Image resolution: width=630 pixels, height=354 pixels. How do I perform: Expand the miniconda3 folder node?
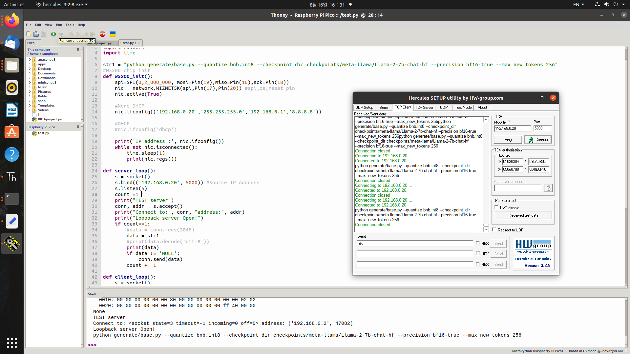[x=30, y=83]
